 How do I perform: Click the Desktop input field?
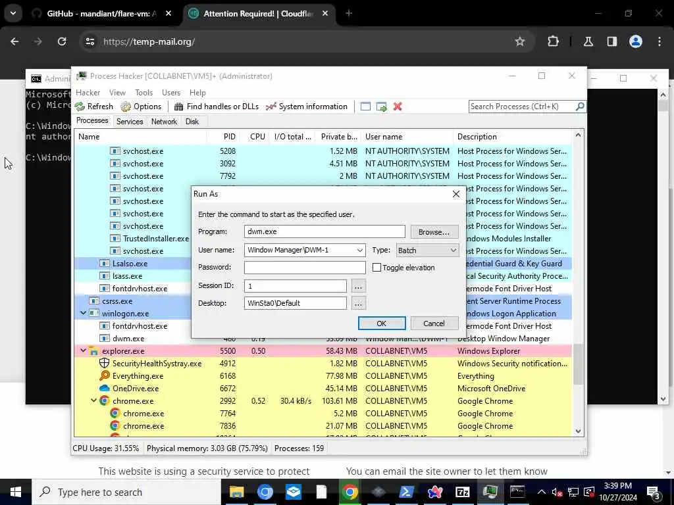[296, 303]
